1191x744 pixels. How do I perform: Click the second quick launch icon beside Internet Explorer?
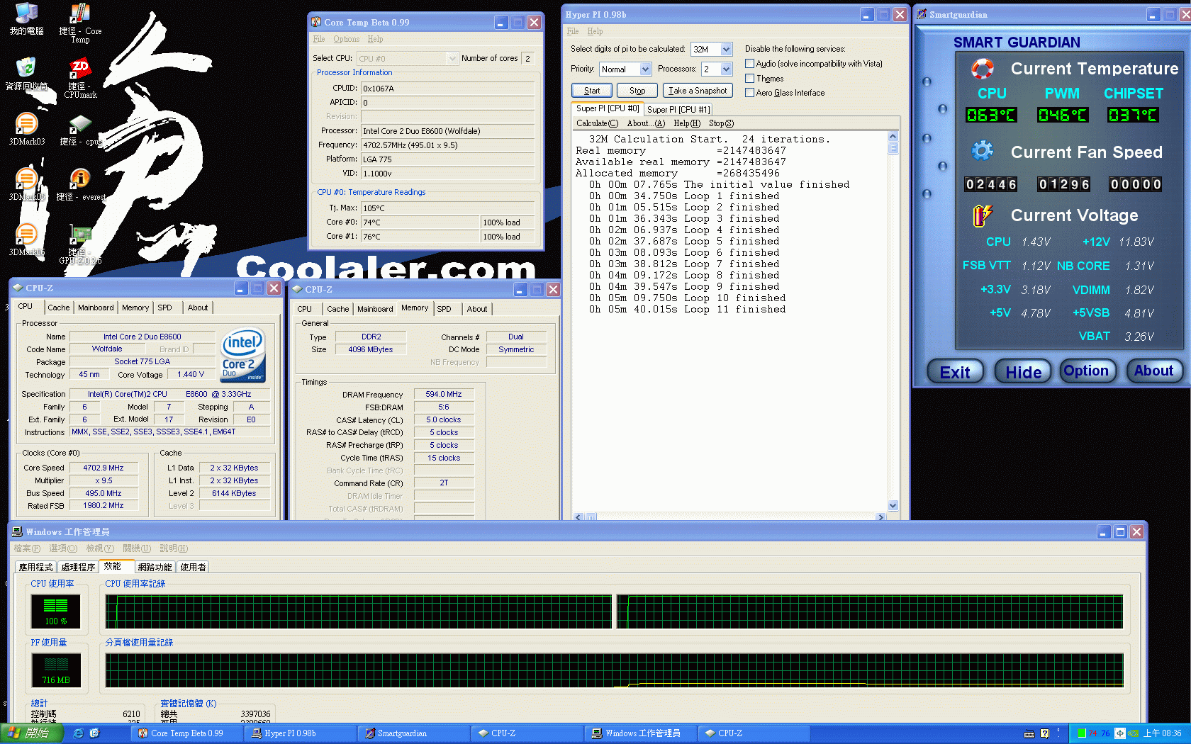point(94,733)
